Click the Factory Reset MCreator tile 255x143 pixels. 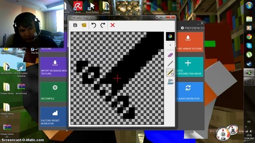[54, 116]
